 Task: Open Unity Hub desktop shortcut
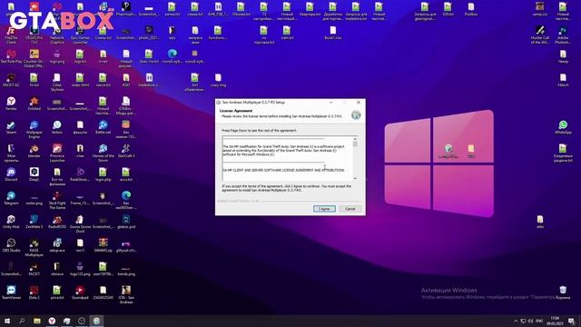(x=11, y=222)
